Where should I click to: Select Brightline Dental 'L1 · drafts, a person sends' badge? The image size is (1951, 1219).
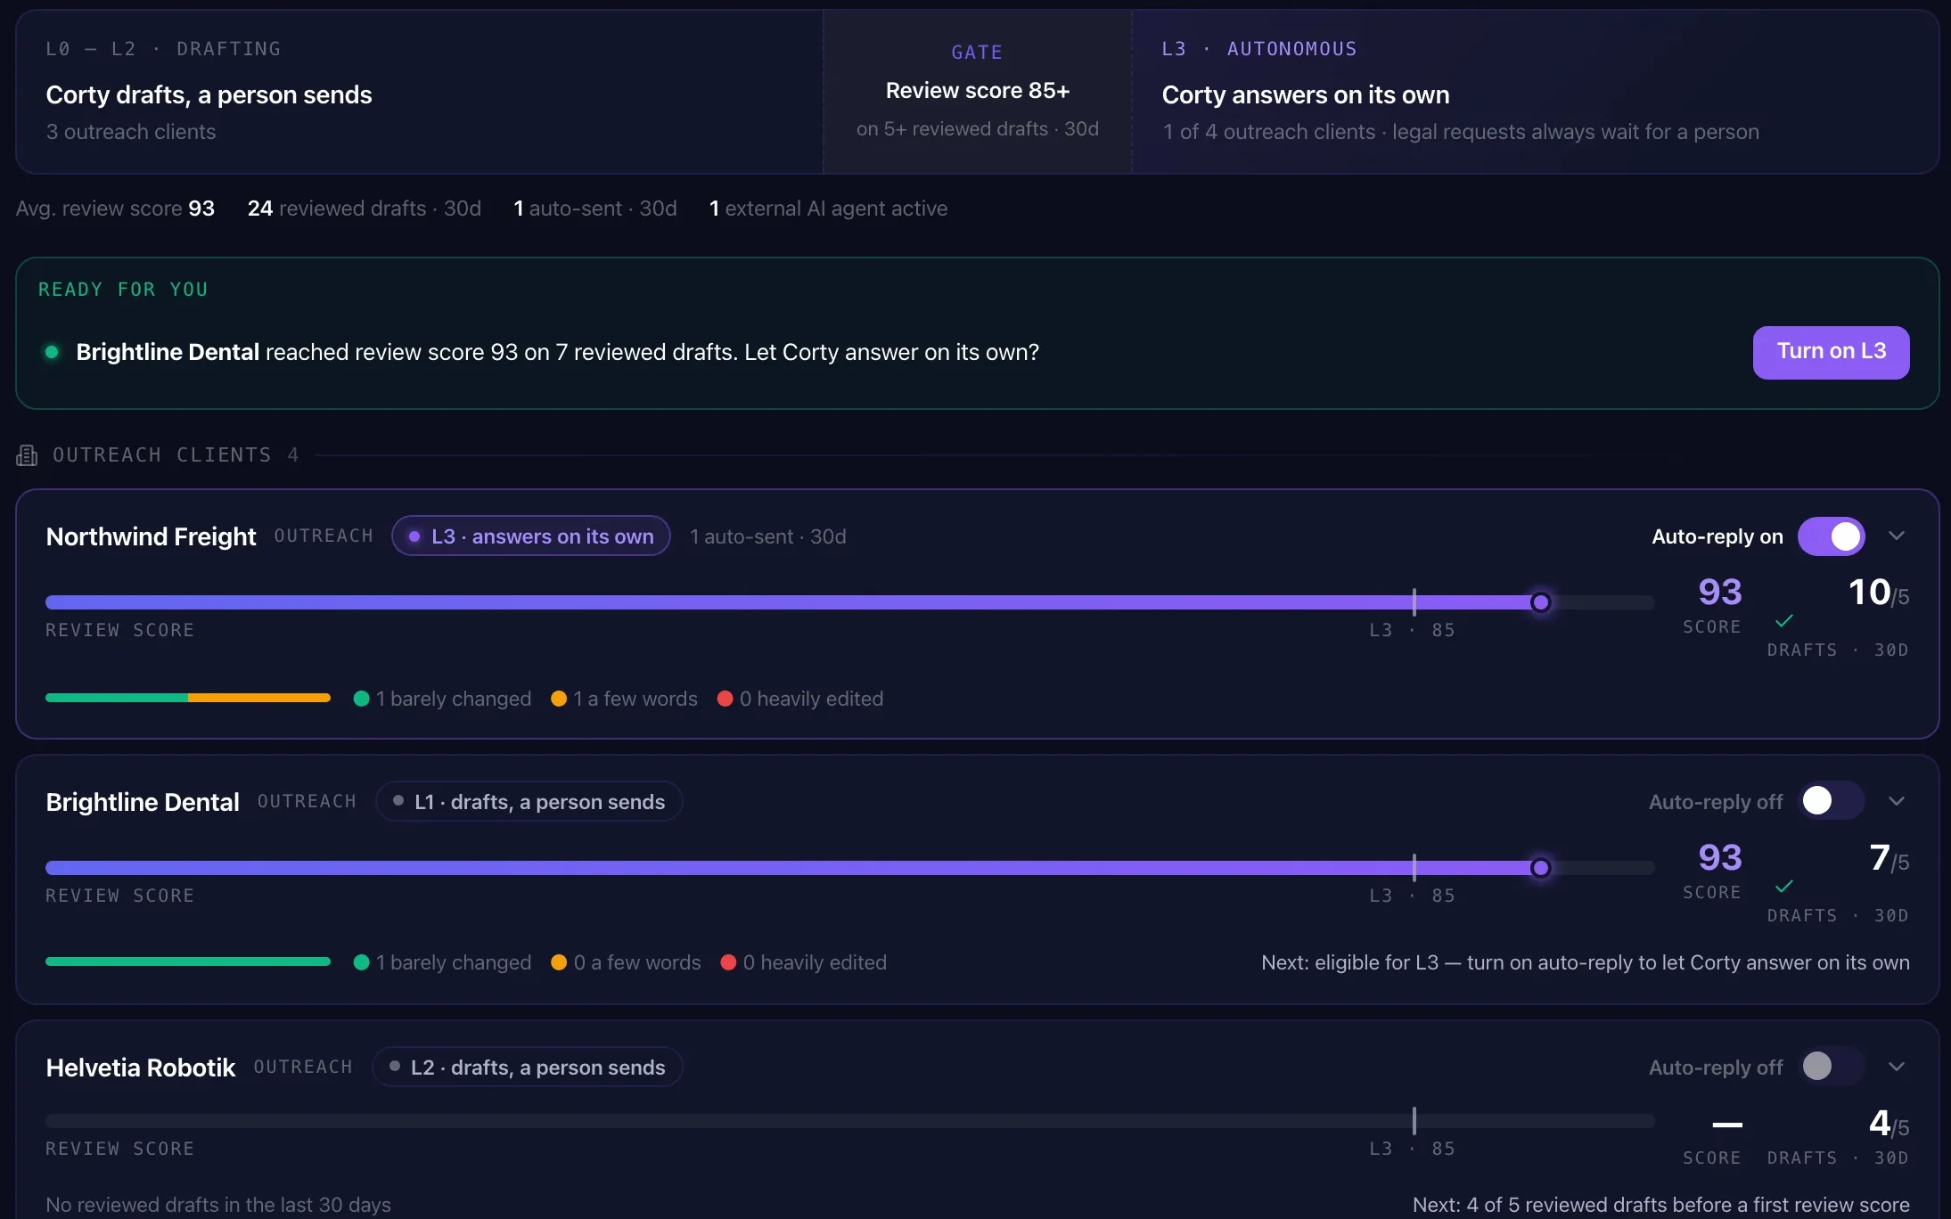pyautogui.click(x=529, y=802)
